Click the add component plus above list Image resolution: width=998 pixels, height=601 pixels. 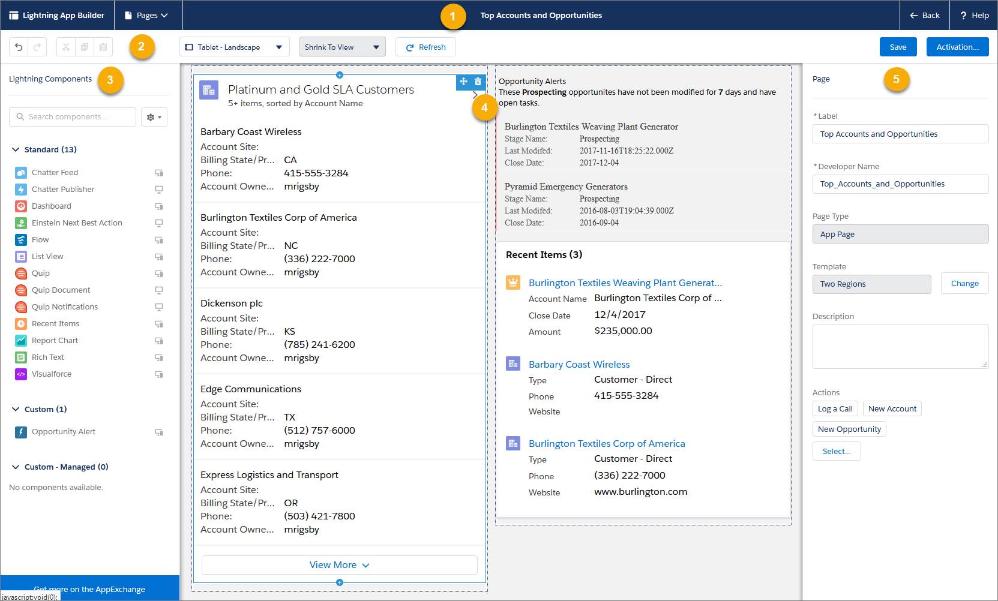pos(340,75)
